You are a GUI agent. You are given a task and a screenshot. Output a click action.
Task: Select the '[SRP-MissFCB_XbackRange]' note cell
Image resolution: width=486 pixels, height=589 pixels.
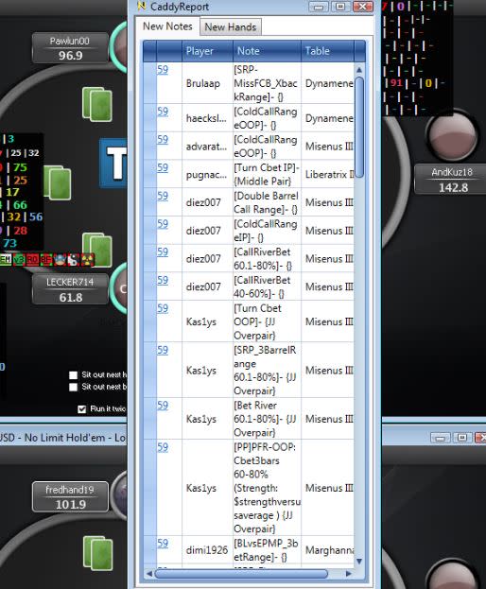(267, 83)
